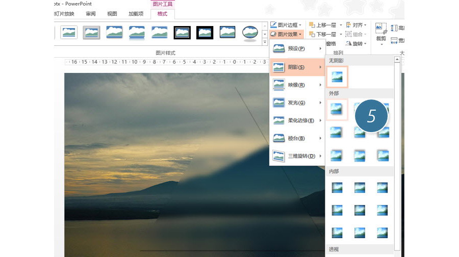459x257 pixels.
Task: Choose the bottom-right outer shadow preset
Action: [x=382, y=155]
